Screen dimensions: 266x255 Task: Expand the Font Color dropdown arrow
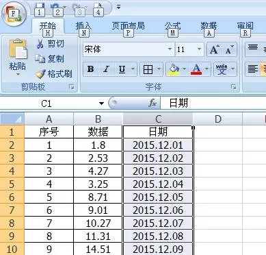pyautogui.click(x=207, y=69)
